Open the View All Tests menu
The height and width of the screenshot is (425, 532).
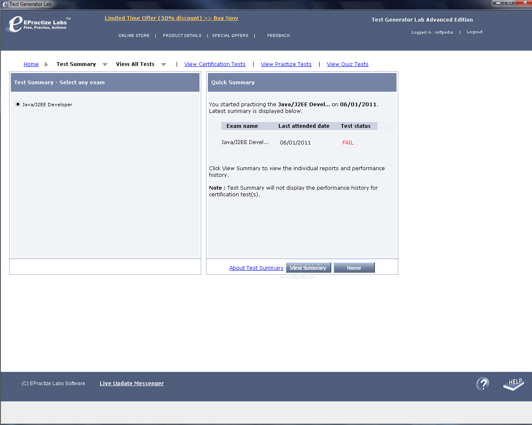(135, 64)
